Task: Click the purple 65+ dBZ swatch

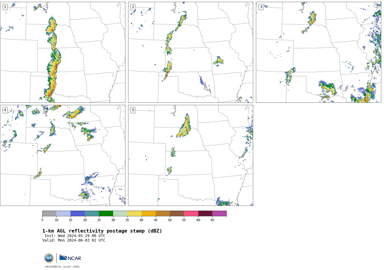Action: 219,214
